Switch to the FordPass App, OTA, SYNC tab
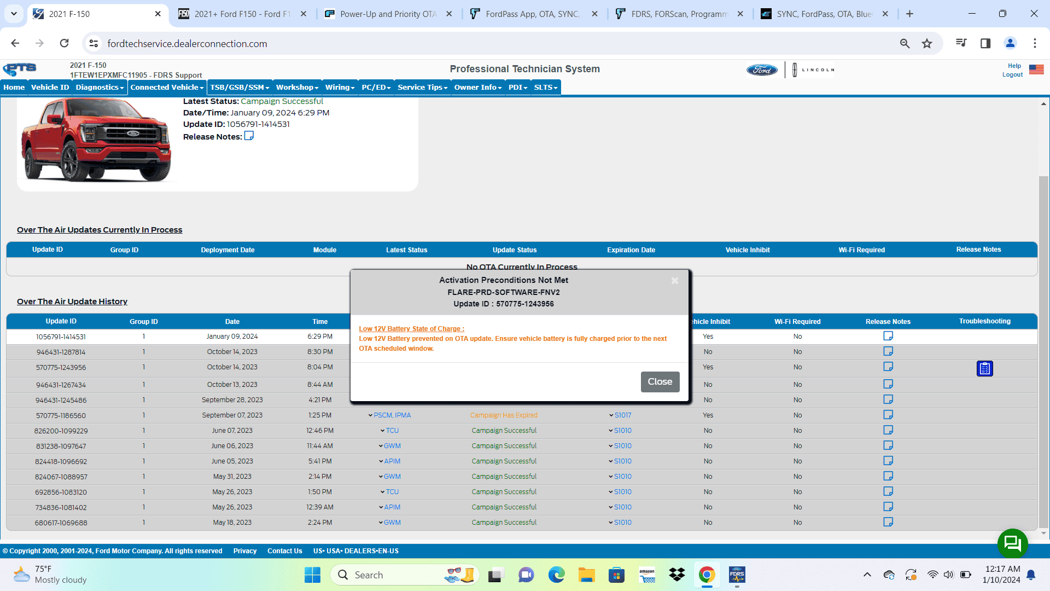 (533, 14)
